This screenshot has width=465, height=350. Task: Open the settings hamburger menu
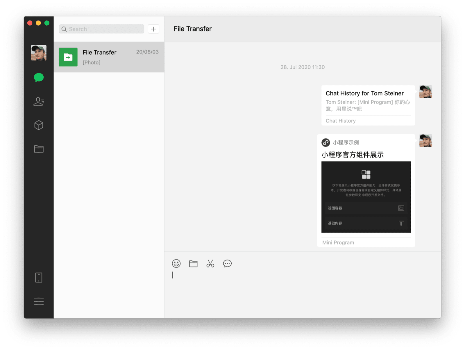click(39, 301)
